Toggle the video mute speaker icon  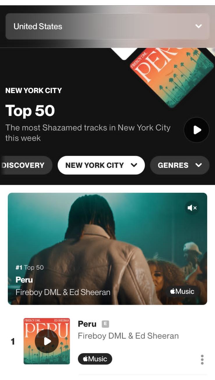[192, 208]
